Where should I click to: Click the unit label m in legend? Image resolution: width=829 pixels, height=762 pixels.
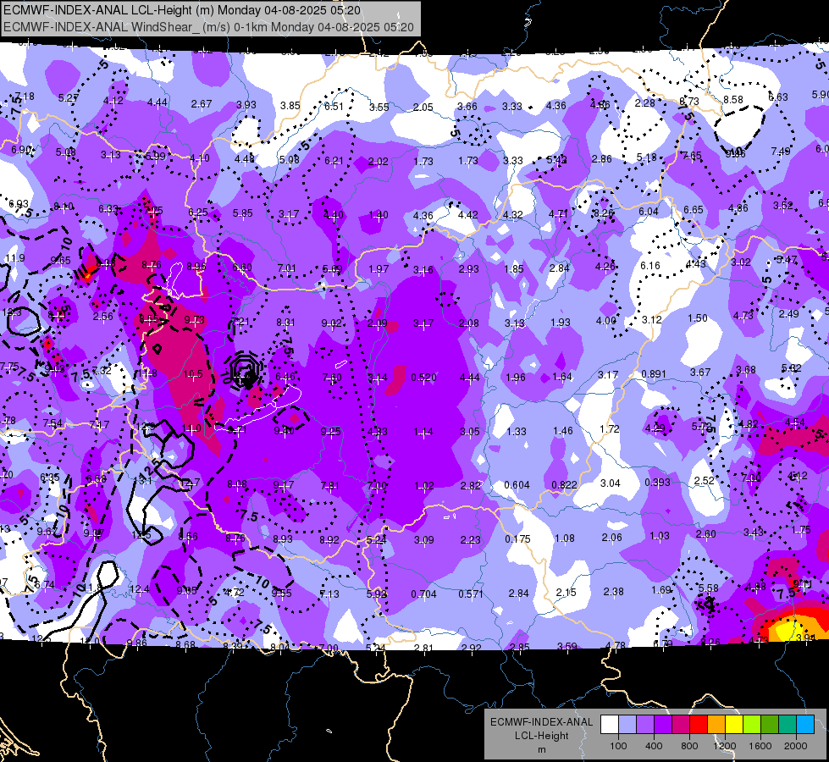(x=541, y=750)
